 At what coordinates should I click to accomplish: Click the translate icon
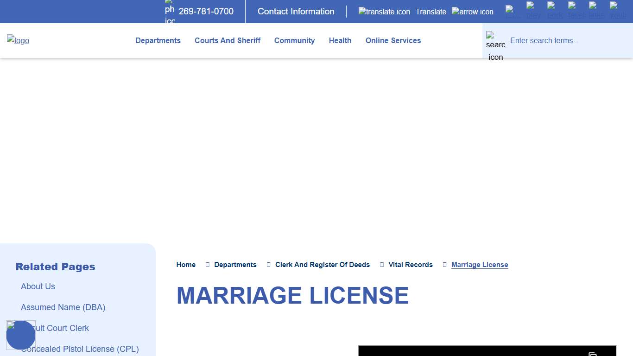tap(384, 12)
